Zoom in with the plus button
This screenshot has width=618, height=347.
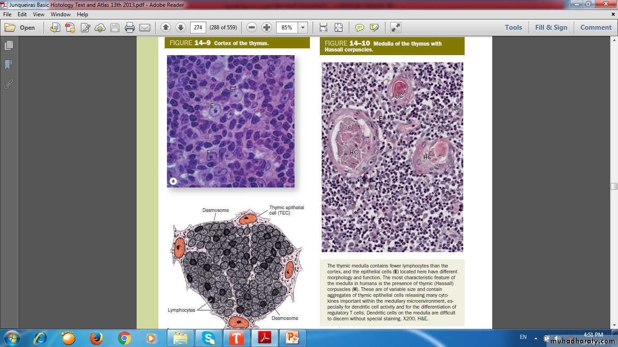tap(267, 28)
